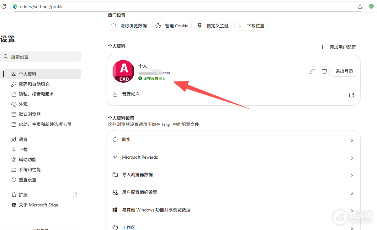Open external link icon beside 管理帐户
The height and width of the screenshot is (230, 377).
[x=352, y=95]
